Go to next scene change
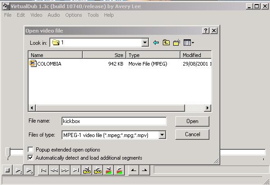 point(119,171)
